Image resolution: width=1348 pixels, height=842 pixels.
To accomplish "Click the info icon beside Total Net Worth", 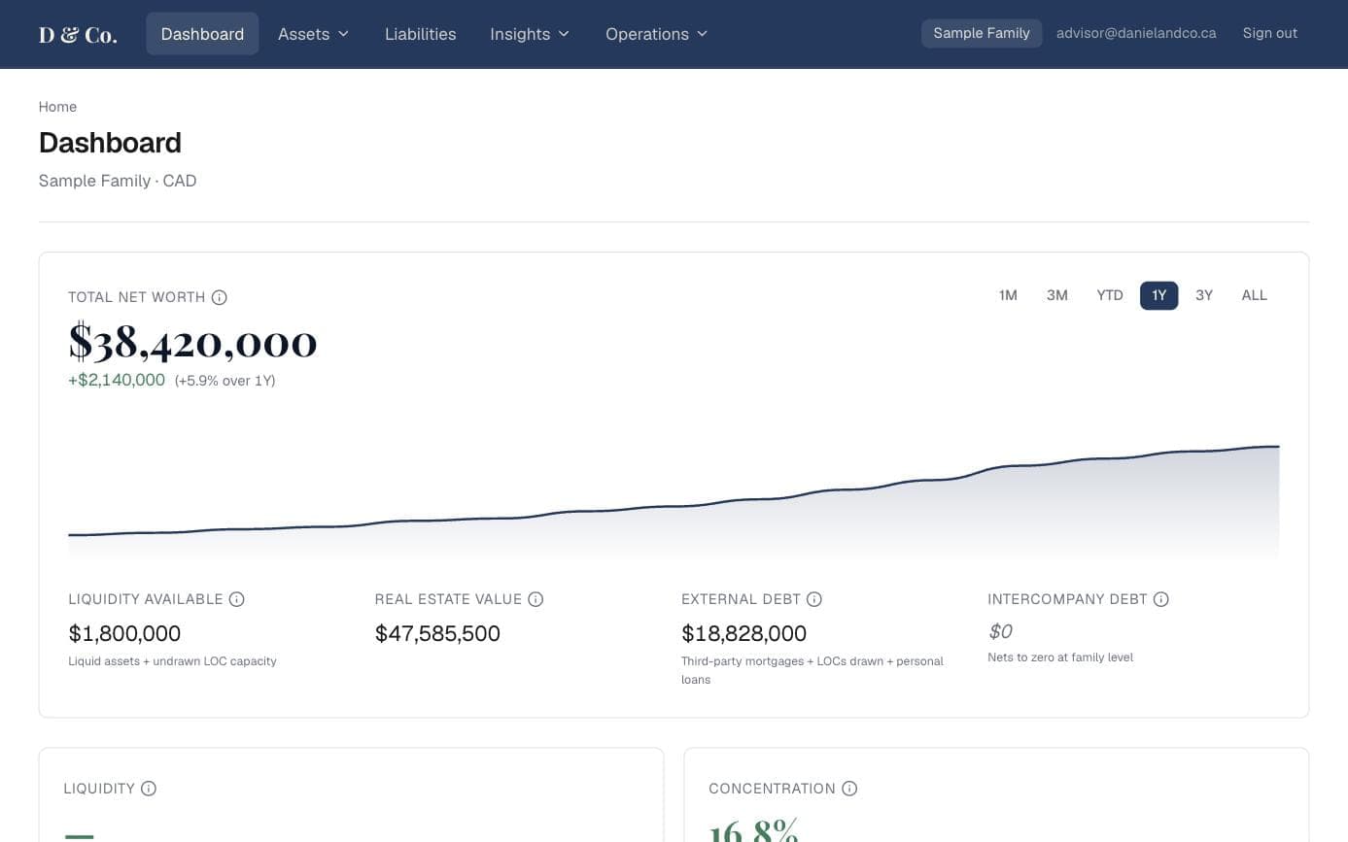I will pyautogui.click(x=220, y=297).
